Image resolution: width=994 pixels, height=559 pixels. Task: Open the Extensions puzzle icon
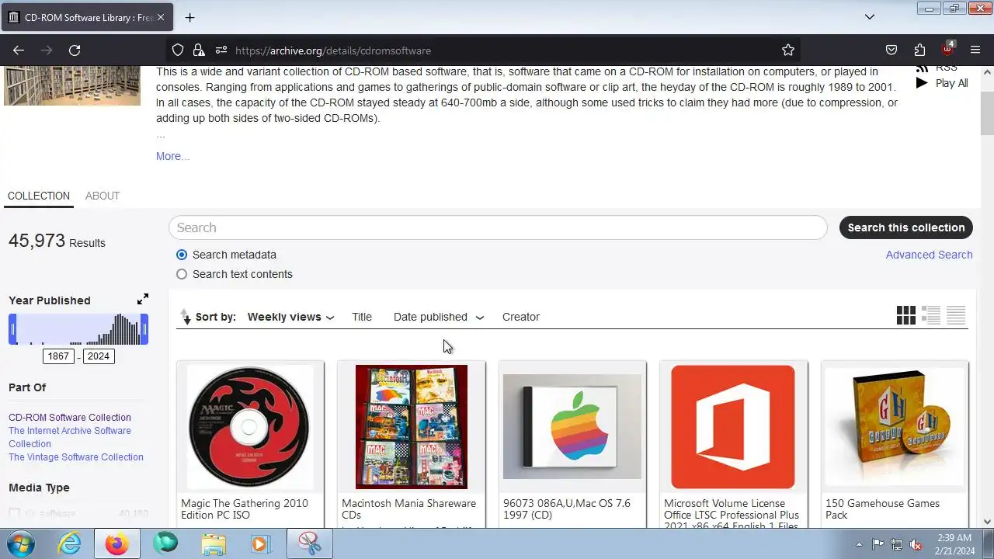919,50
